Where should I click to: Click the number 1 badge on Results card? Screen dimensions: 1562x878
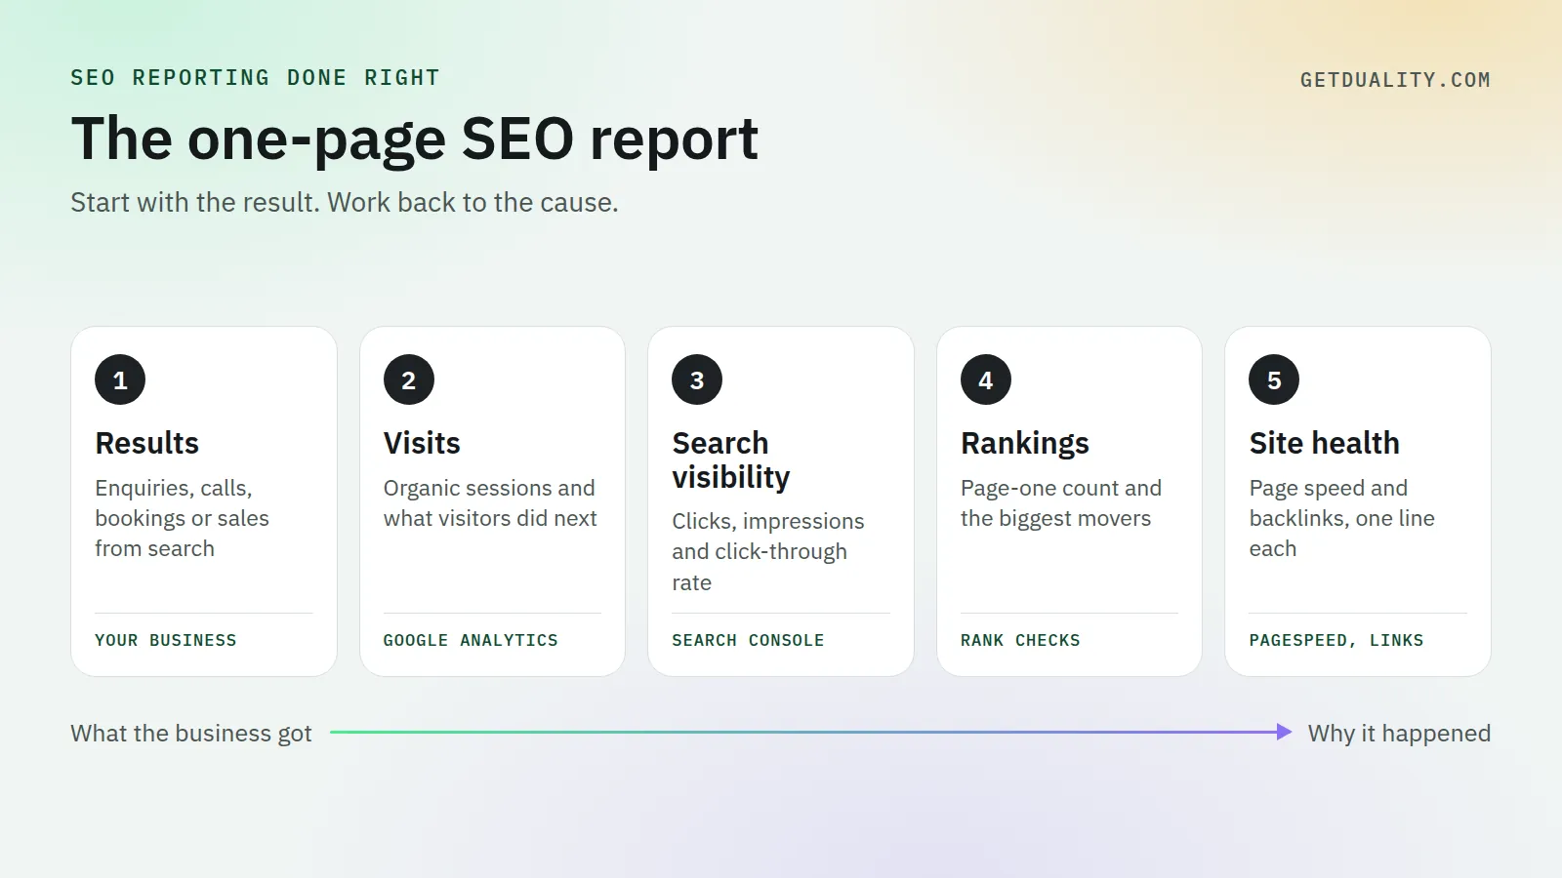click(x=120, y=379)
